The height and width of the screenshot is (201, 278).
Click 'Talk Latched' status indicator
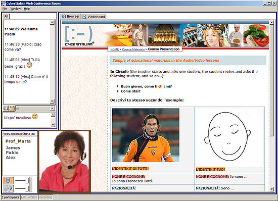(29, 197)
